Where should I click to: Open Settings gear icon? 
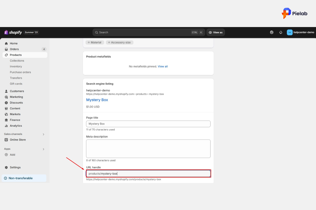pos(6,167)
